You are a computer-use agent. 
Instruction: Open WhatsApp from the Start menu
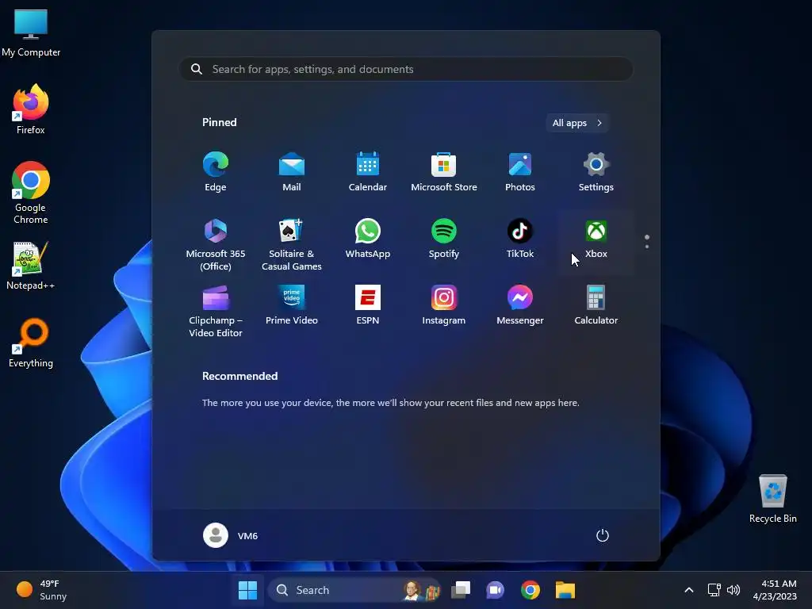point(368,239)
